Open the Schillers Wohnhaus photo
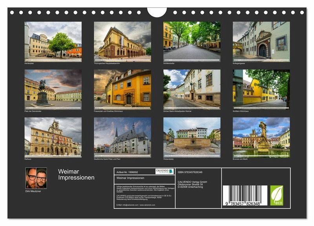The image size is (314, 226). (261, 90)
